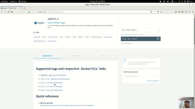Show the Firefox sidebars icon
Viewport: 195px width, 109px height.
179,12
